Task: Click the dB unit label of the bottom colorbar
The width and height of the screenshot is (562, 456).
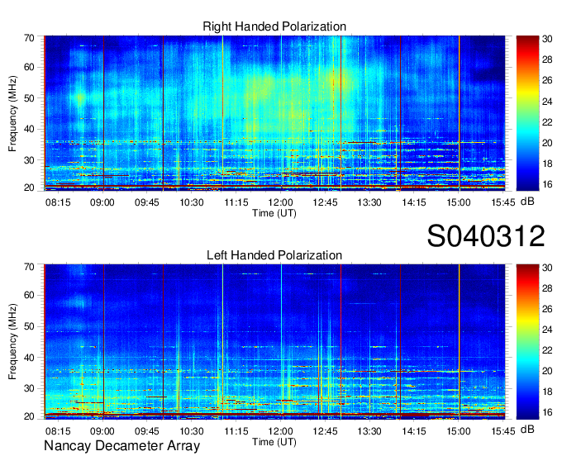Action: point(527,429)
